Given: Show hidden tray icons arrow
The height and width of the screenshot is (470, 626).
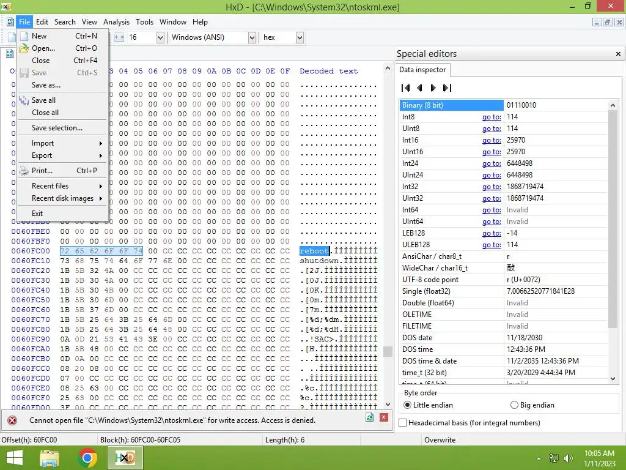Looking at the screenshot, I should (x=539, y=458).
